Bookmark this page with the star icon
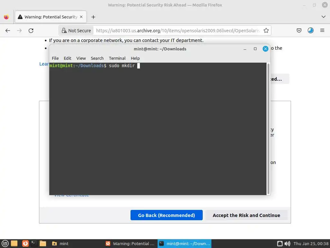Image resolution: width=330 pixels, height=248 pixels. [266, 31]
